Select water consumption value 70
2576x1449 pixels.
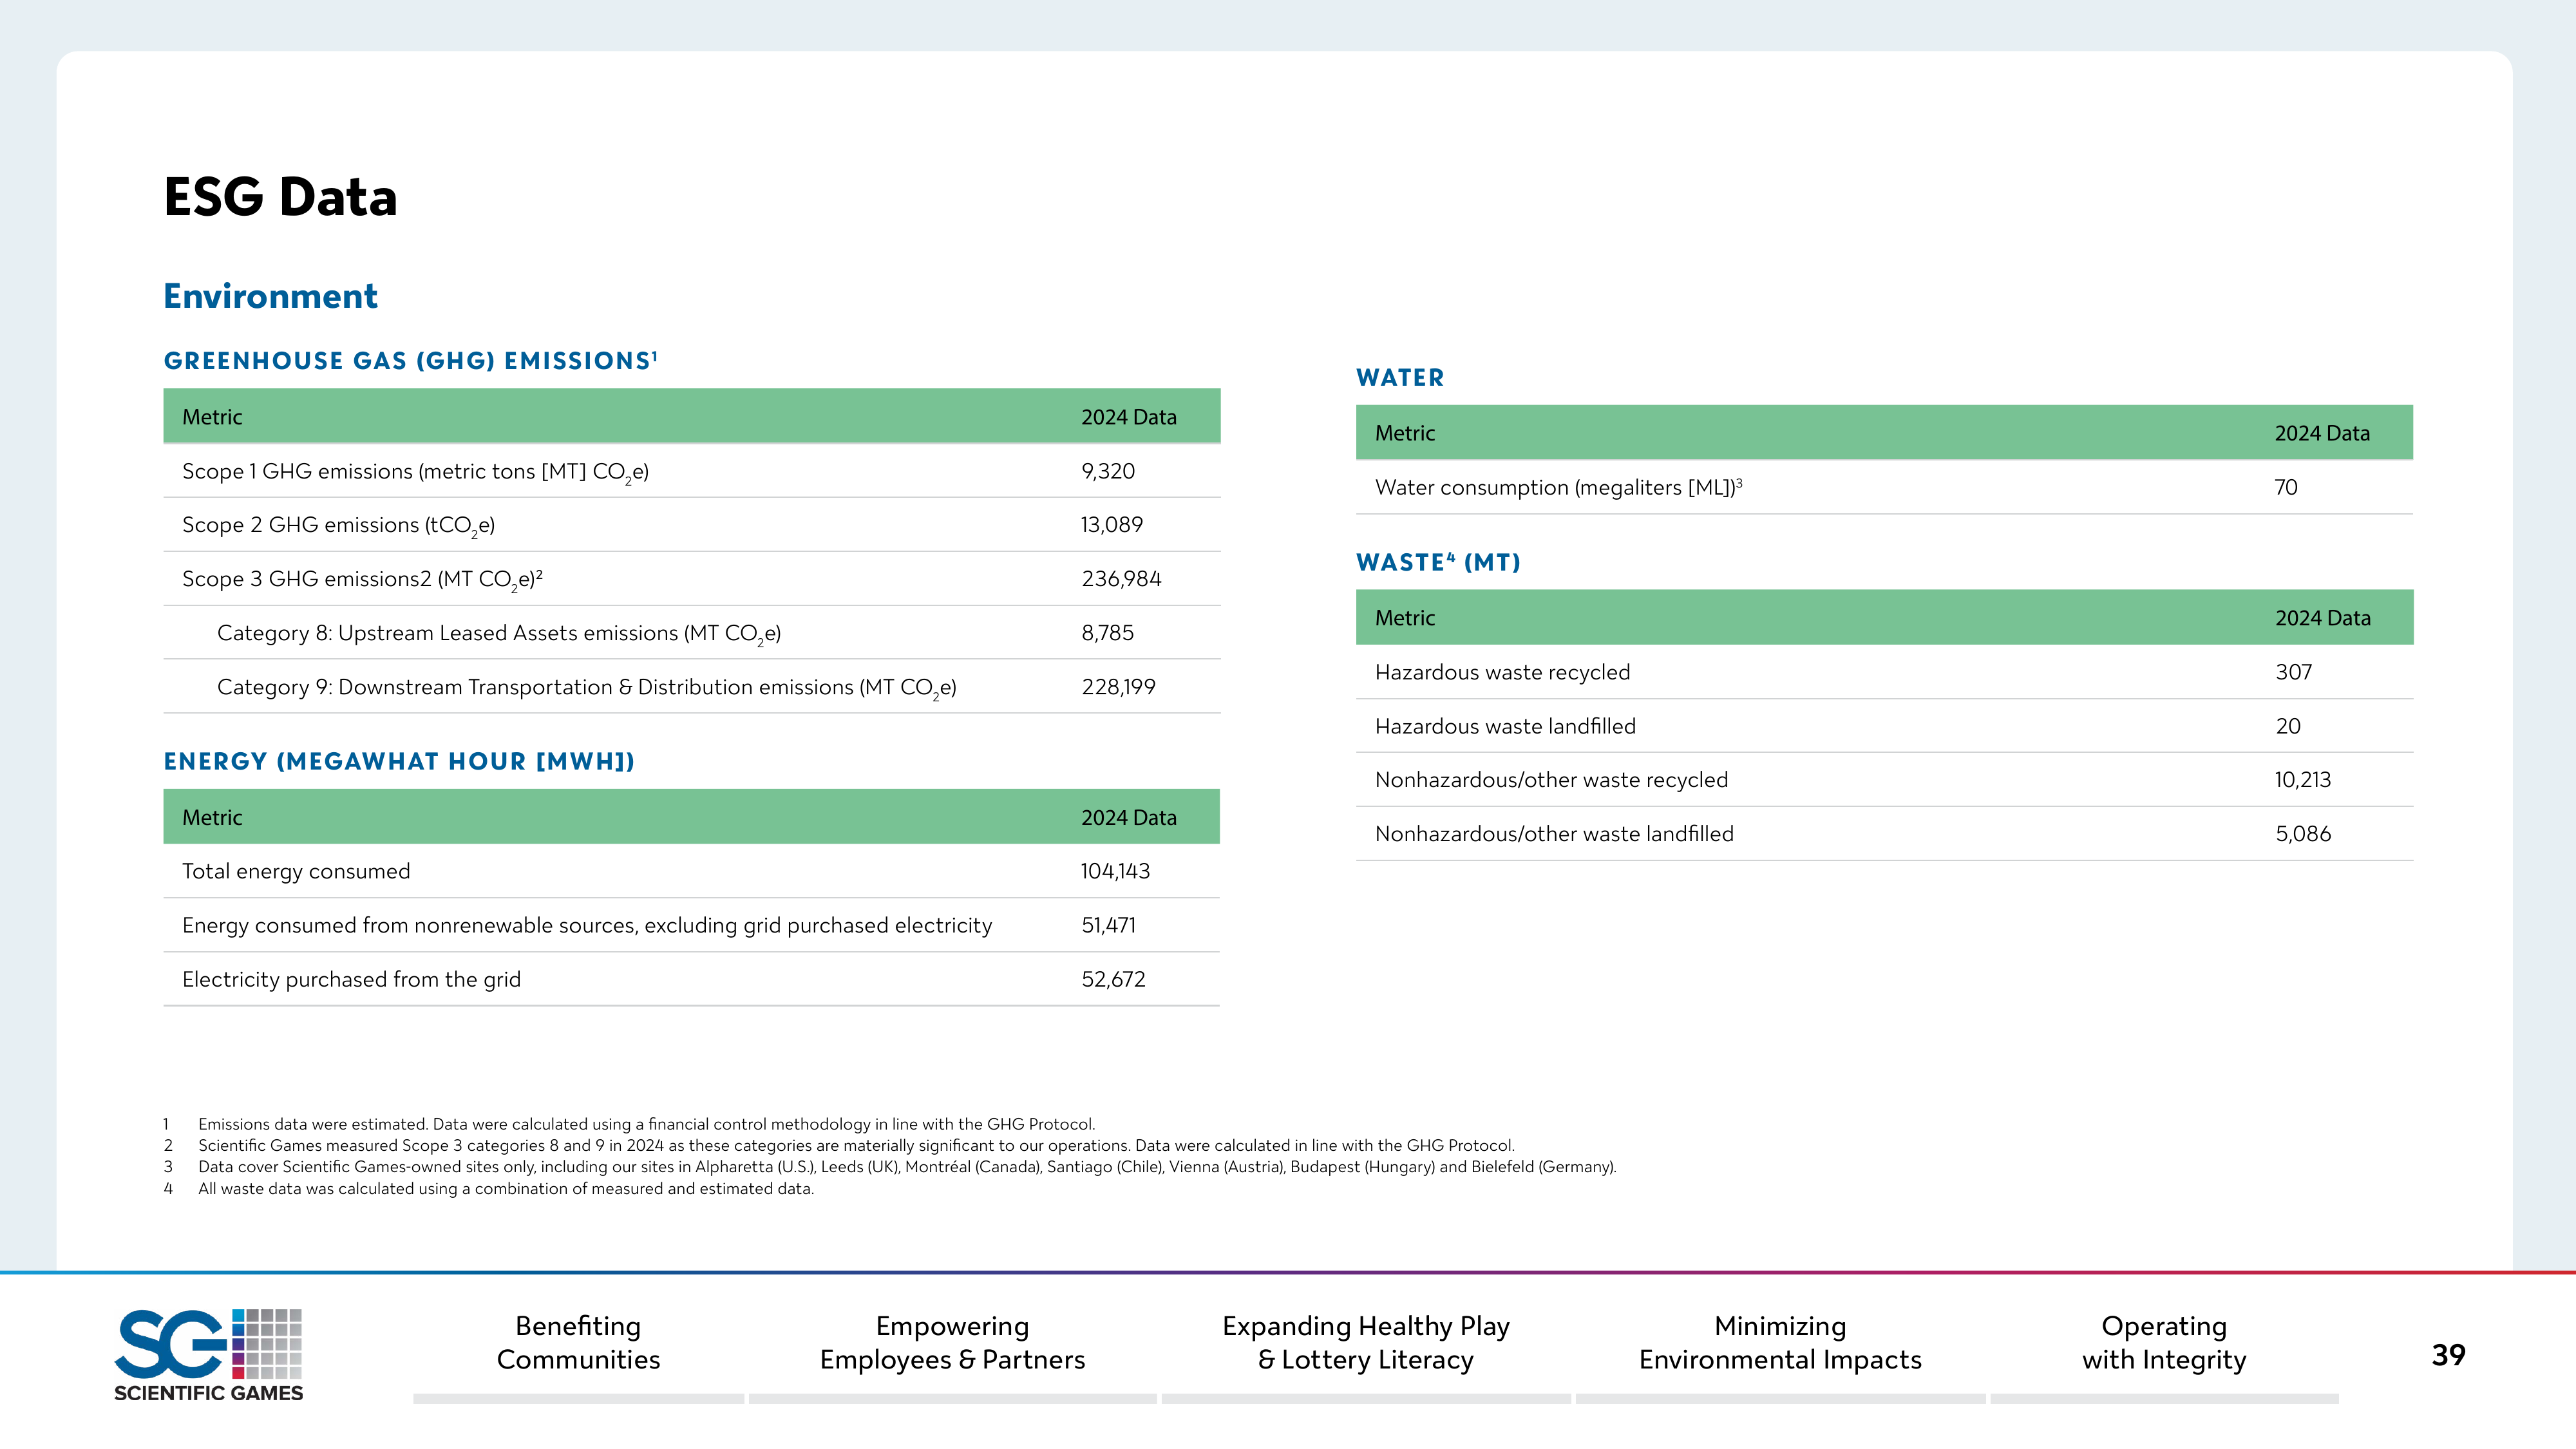click(x=2286, y=487)
